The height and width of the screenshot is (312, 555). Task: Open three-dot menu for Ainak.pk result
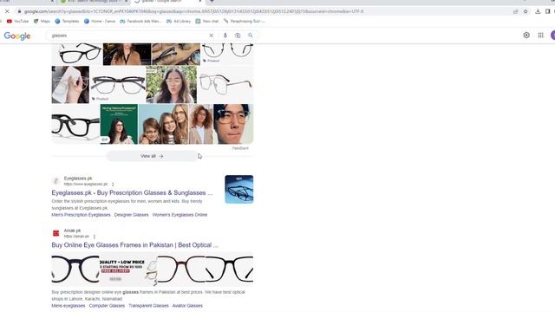(x=95, y=237)
